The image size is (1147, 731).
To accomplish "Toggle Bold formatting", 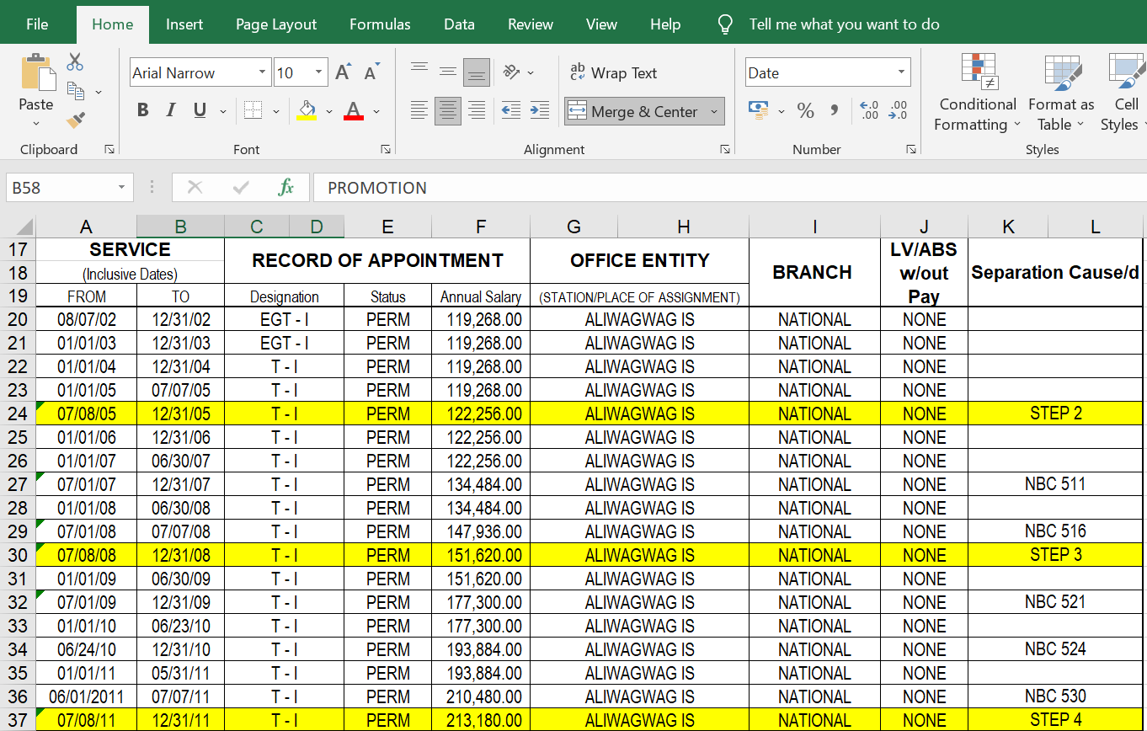I will [143, 110].
